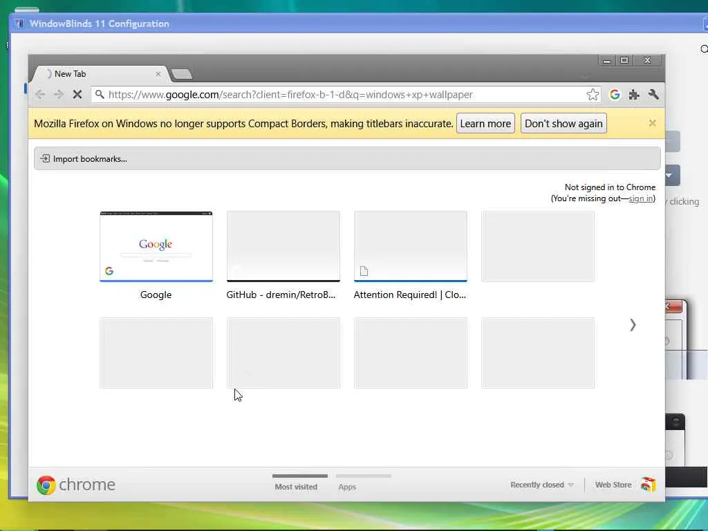Select the New Tab tab
Image resolution: width=708 pixels, height=531 pixels.
[x=102, y=73]
